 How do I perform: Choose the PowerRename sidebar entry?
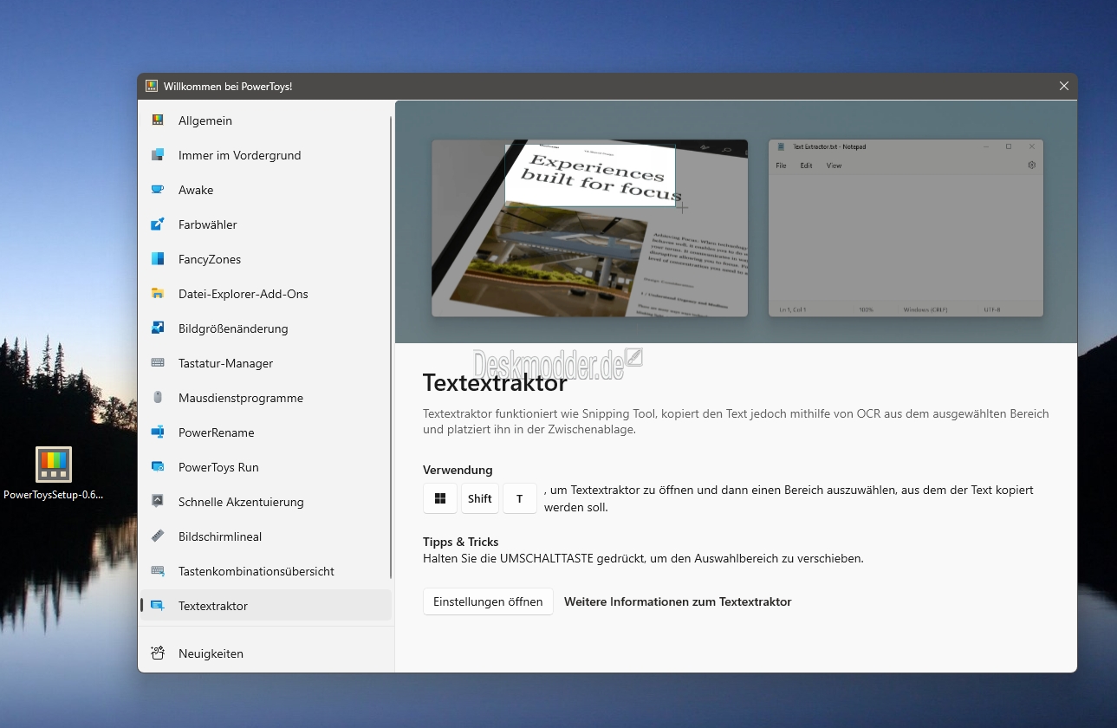(x=265, y=432)
